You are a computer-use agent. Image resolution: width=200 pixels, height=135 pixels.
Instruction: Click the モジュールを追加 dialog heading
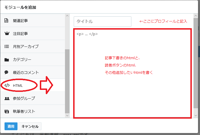pyautogui.click(x=20, y=7)
